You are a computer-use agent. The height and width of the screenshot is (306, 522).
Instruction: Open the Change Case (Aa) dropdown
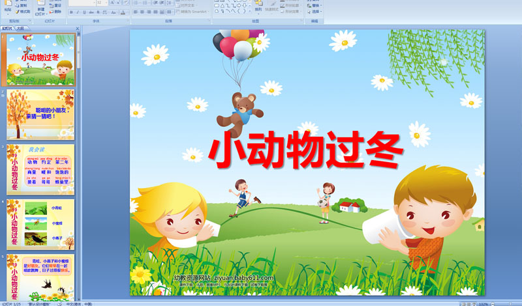click(114, 12)
